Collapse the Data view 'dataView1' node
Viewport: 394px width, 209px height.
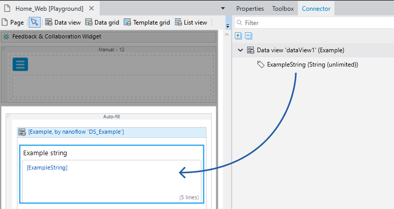click(x=240, y=50)
